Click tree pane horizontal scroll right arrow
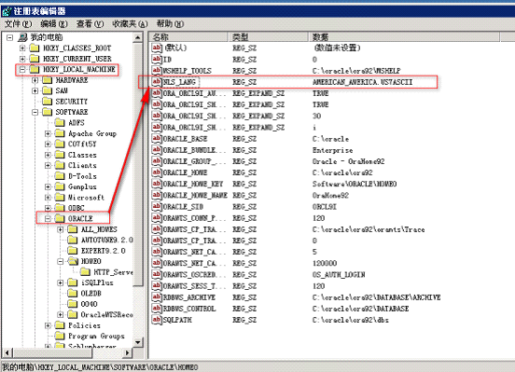The image size is (515, 372). pyautogui.click(x=128, y=353)
